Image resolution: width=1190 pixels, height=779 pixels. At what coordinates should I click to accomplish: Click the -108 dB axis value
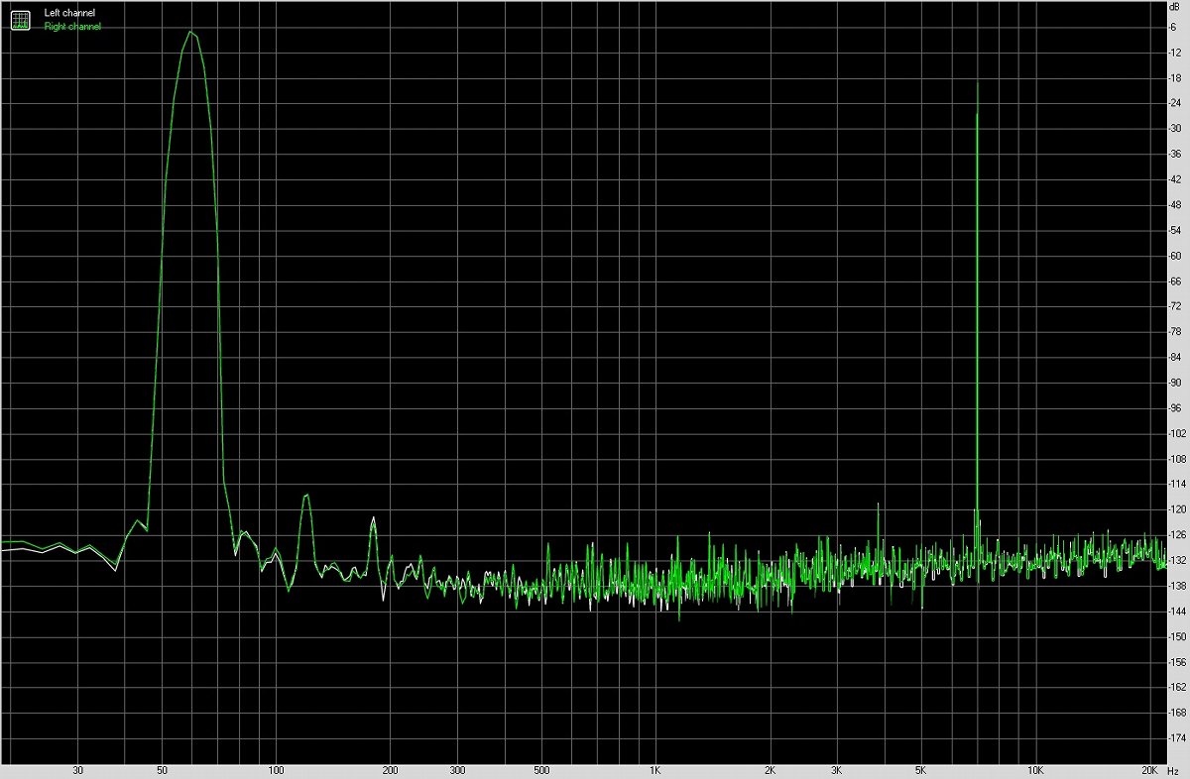[x=1175, y=459]
